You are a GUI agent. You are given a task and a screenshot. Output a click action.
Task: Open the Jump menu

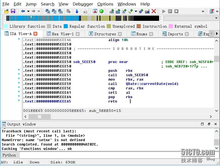click(x=31, y=4)
